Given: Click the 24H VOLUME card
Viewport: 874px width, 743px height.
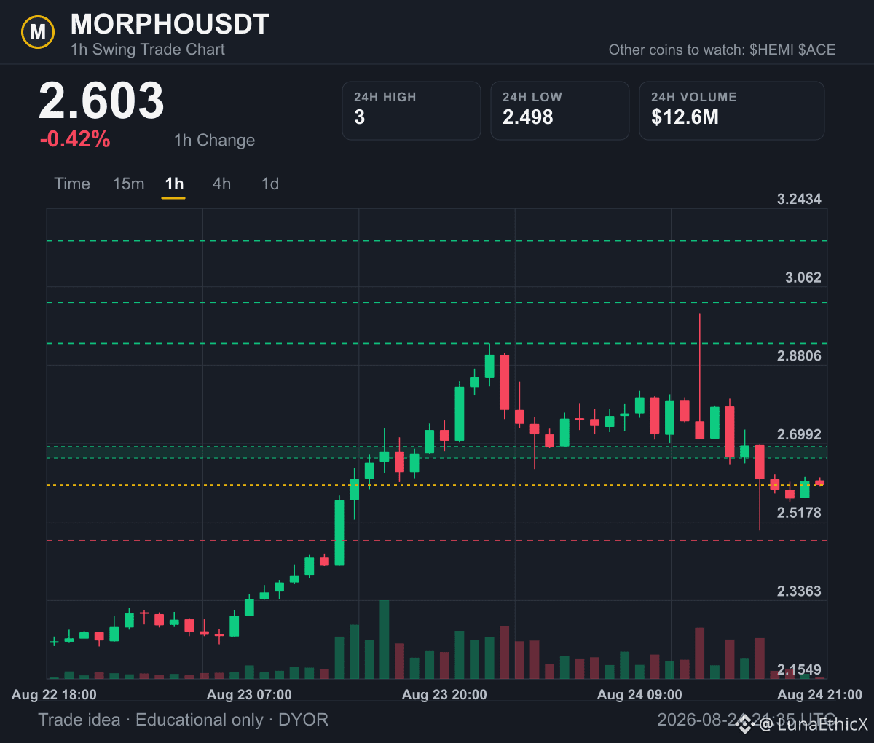Looking at the screenshot, I should (732, 111).
